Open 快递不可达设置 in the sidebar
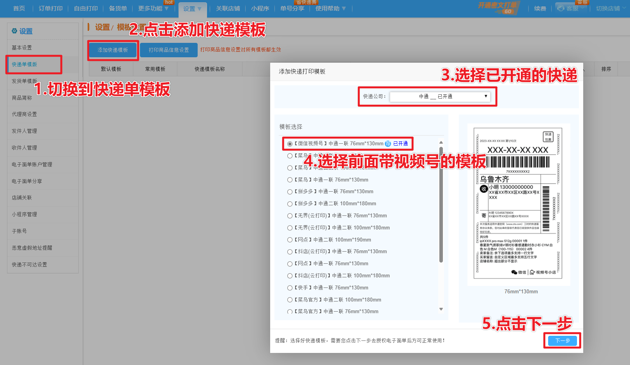Image resolution: width=630 pixels, height=365 pixels. pyautogui.click(x=42, y=264)
